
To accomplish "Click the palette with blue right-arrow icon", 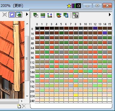I will [43, 15].
